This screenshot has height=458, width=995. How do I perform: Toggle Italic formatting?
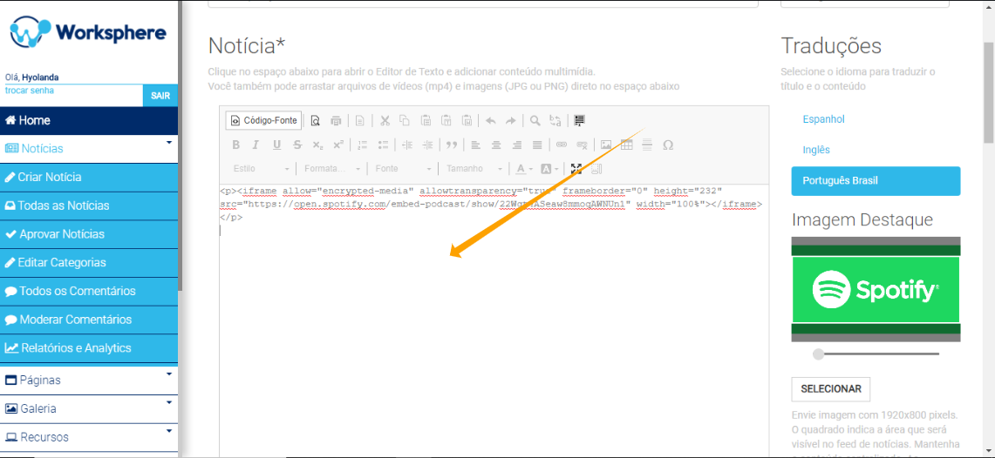click(x=256, y=145)
